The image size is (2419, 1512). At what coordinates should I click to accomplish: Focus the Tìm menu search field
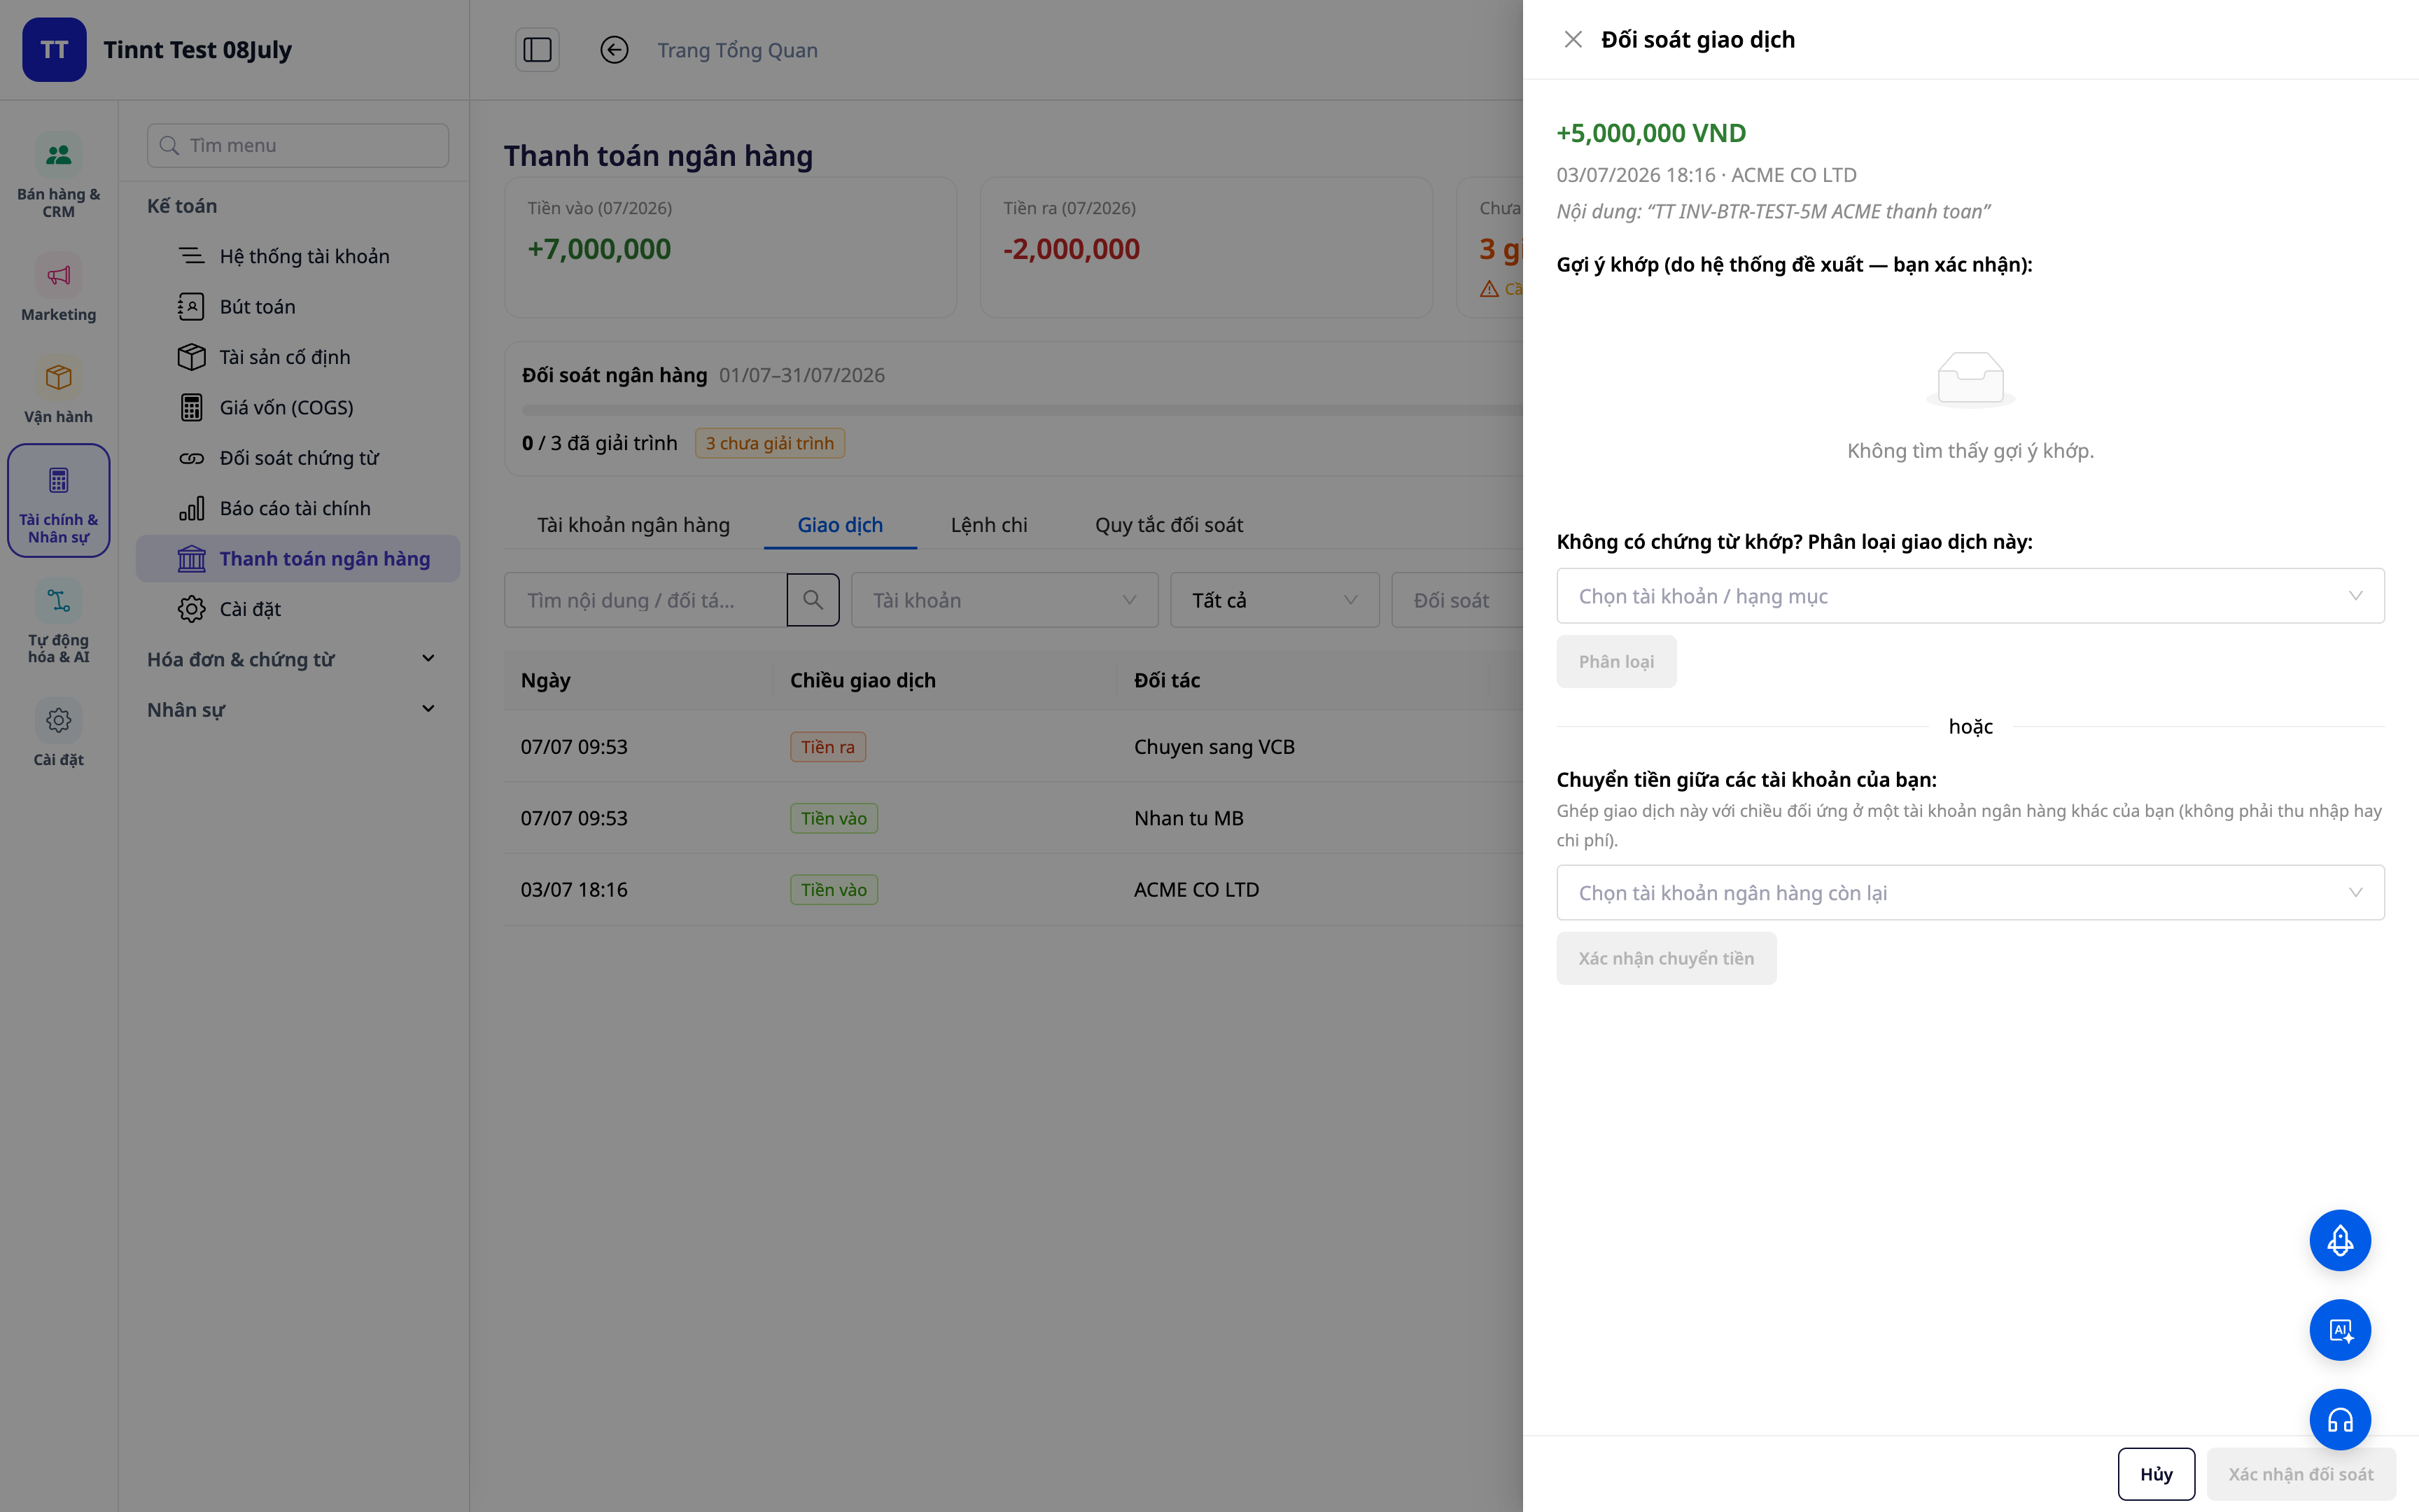pos(298,145)
